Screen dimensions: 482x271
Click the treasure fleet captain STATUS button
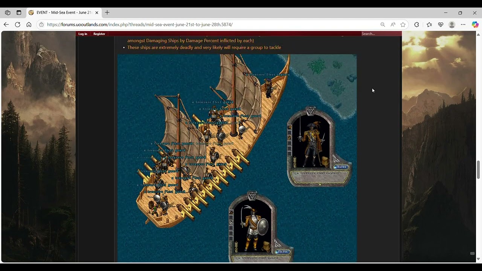340,167
